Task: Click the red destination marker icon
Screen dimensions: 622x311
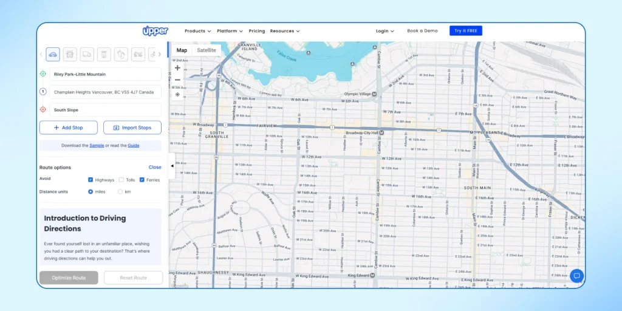Action: tap(43, 109)
